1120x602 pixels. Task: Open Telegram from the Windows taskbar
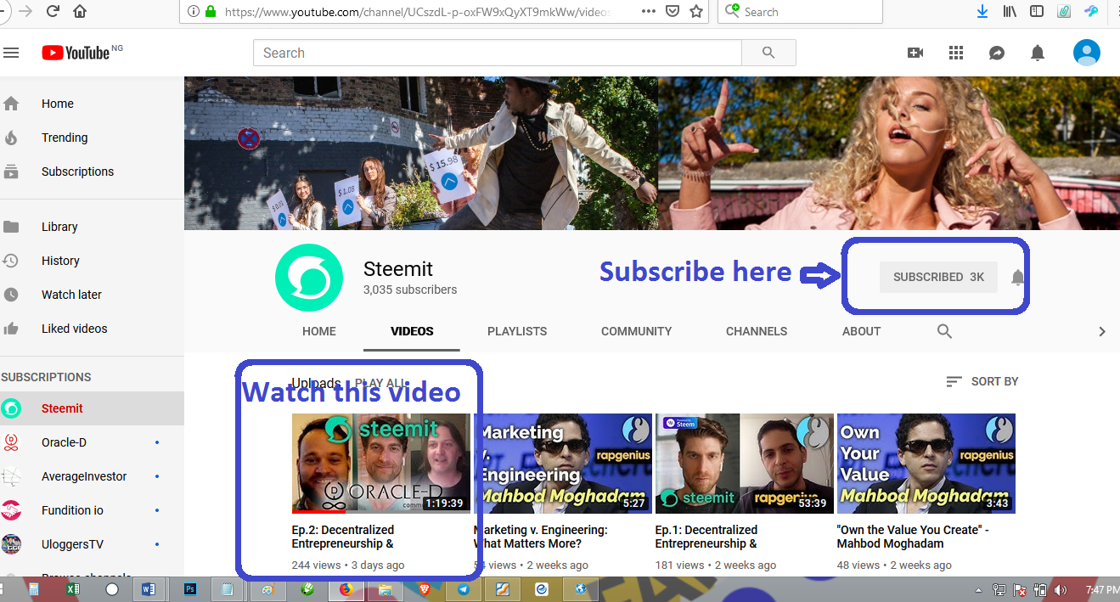click(x=464, y=589)
